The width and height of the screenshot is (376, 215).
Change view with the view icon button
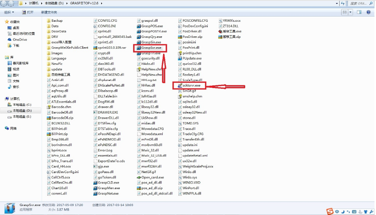(x=345, y=12)
